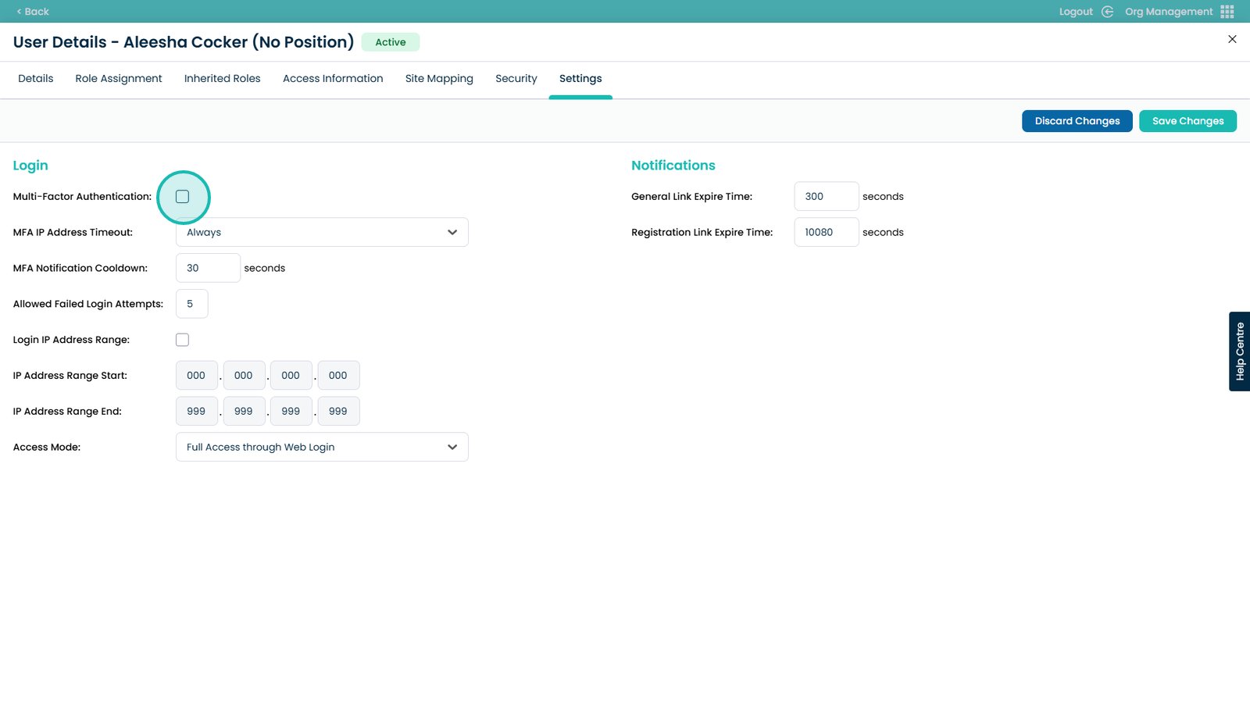
Task: View the Access Information tab
Action: pyautogui.click(x=333, y=79)
